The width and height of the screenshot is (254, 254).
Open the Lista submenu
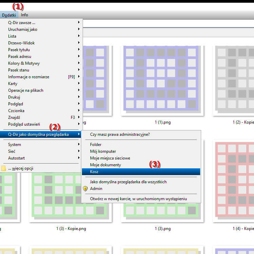tap(41, 36)
